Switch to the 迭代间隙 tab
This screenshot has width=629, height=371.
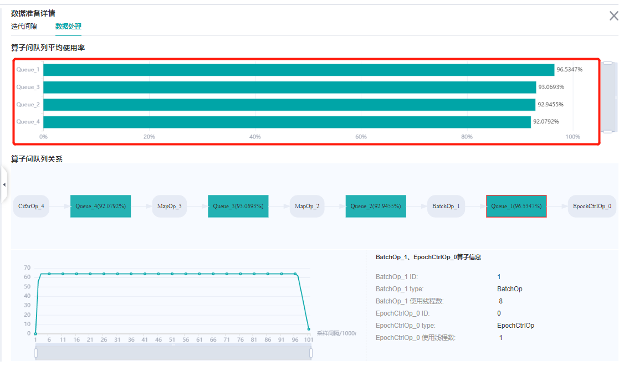click(24, 27)
